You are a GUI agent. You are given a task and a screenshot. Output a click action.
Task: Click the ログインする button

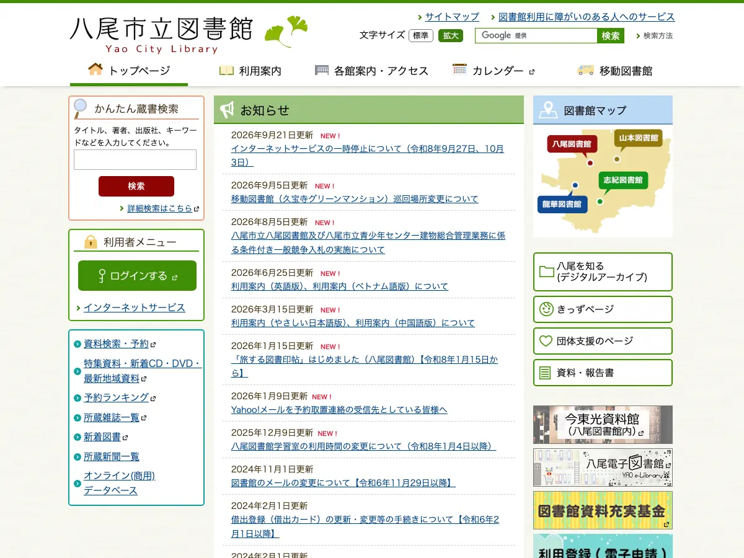[137, 276]
